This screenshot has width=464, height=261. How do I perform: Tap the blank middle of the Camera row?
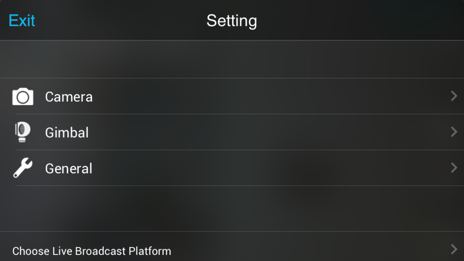[266, 96]
